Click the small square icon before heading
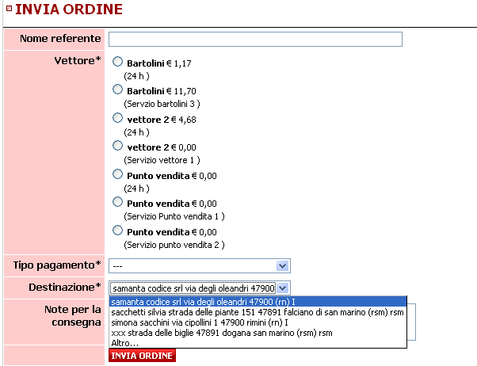Screen dimensions: 477x366 (10, 8)
